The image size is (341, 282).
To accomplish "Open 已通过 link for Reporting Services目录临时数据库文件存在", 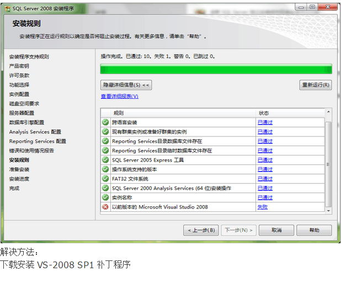I will point(265,150).
